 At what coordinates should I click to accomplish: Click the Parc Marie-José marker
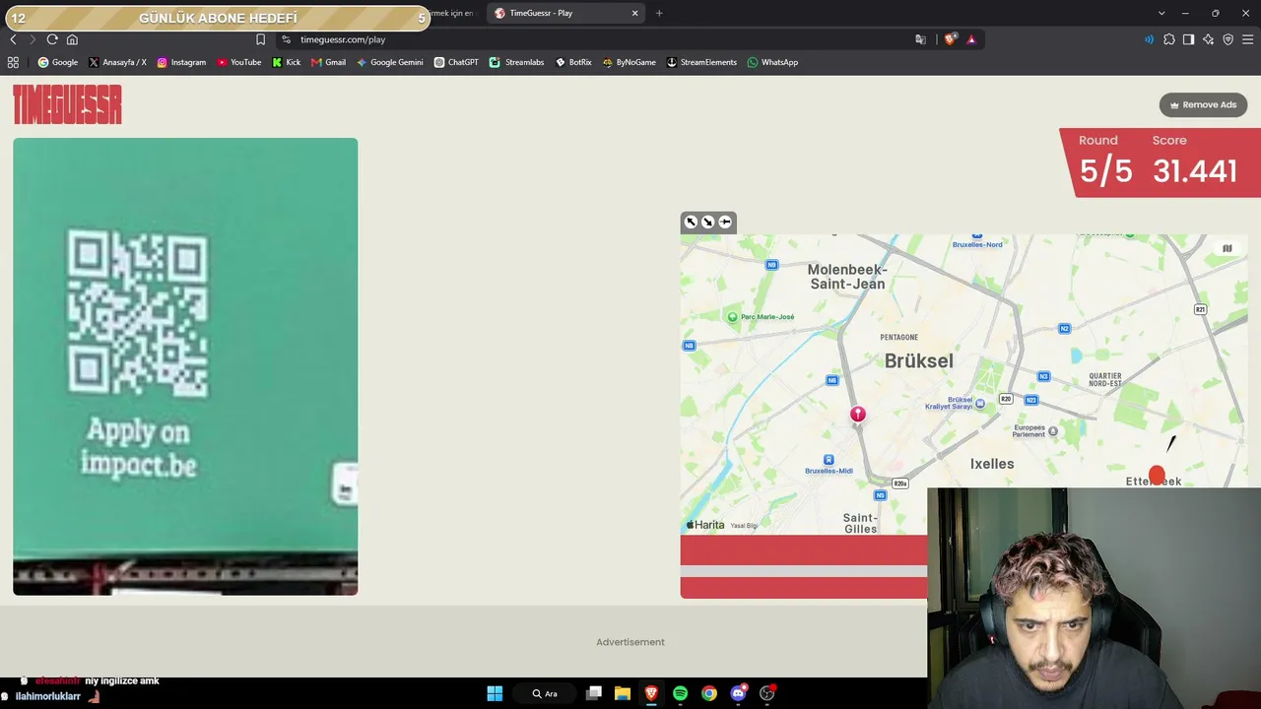point(732,317)
